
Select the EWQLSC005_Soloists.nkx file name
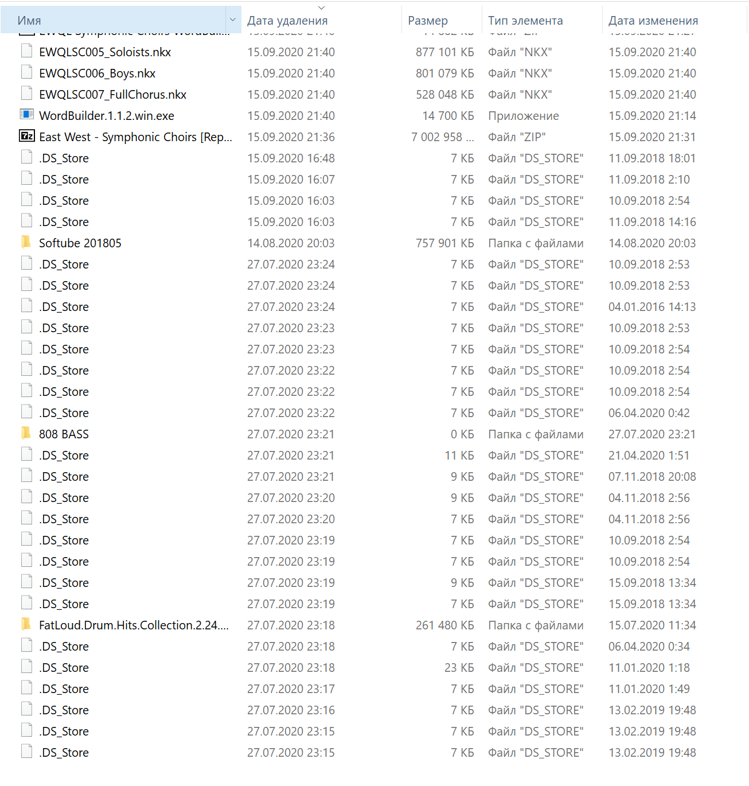pos(105,52)
